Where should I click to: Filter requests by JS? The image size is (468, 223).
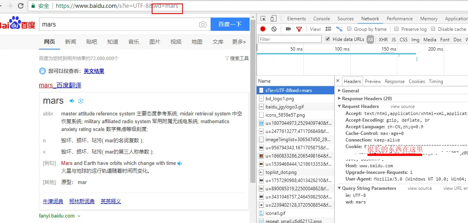coord(394,39)
